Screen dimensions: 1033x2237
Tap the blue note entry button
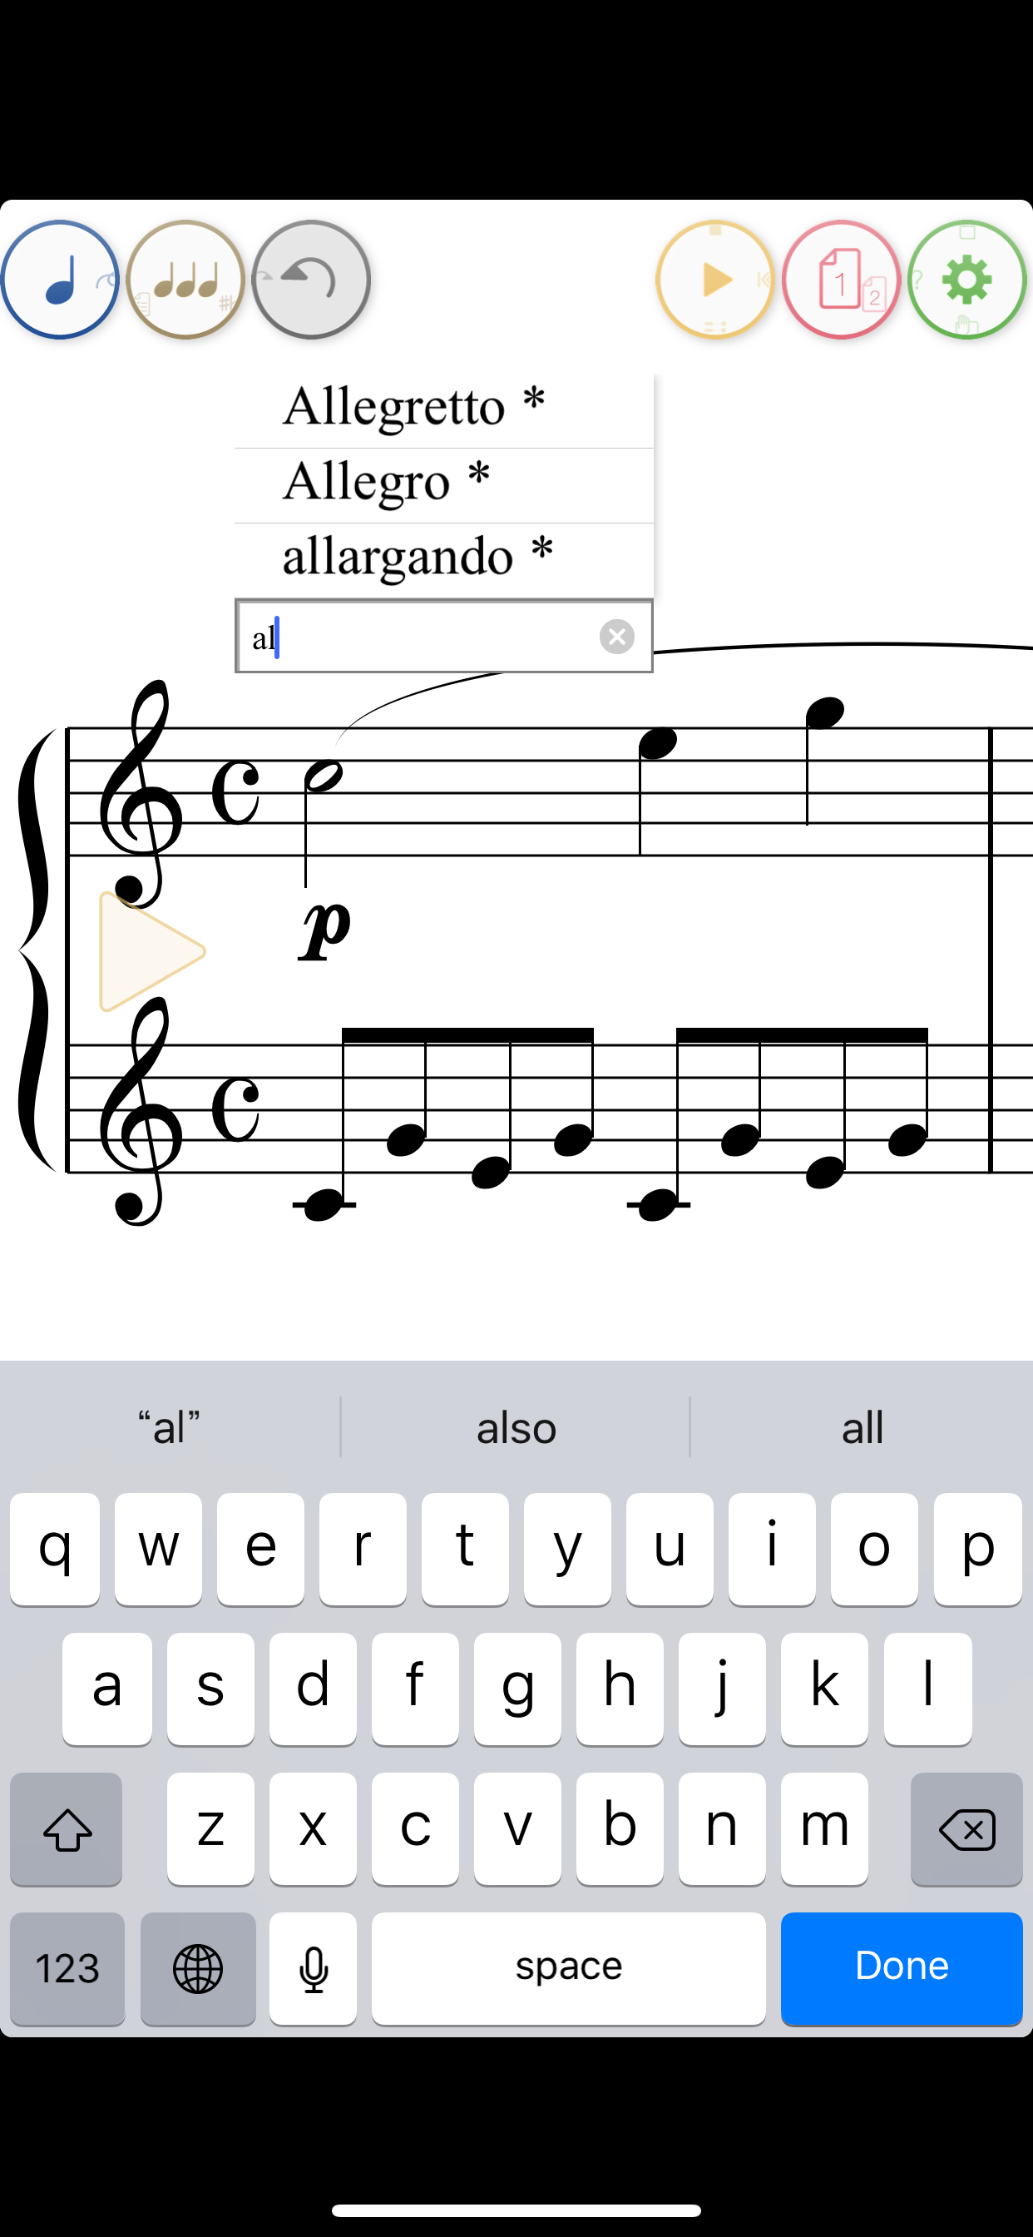60,280
